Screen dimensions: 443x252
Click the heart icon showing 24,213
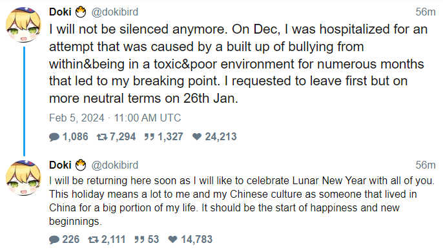tap(197, 137)
